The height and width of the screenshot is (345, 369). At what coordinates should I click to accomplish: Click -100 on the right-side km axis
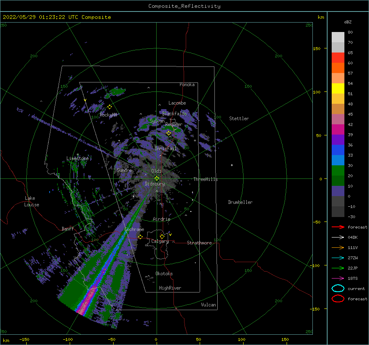point(314,265)
